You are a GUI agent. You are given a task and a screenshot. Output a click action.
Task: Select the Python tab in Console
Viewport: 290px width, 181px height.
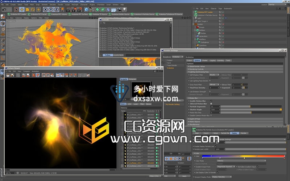[108, 55]
